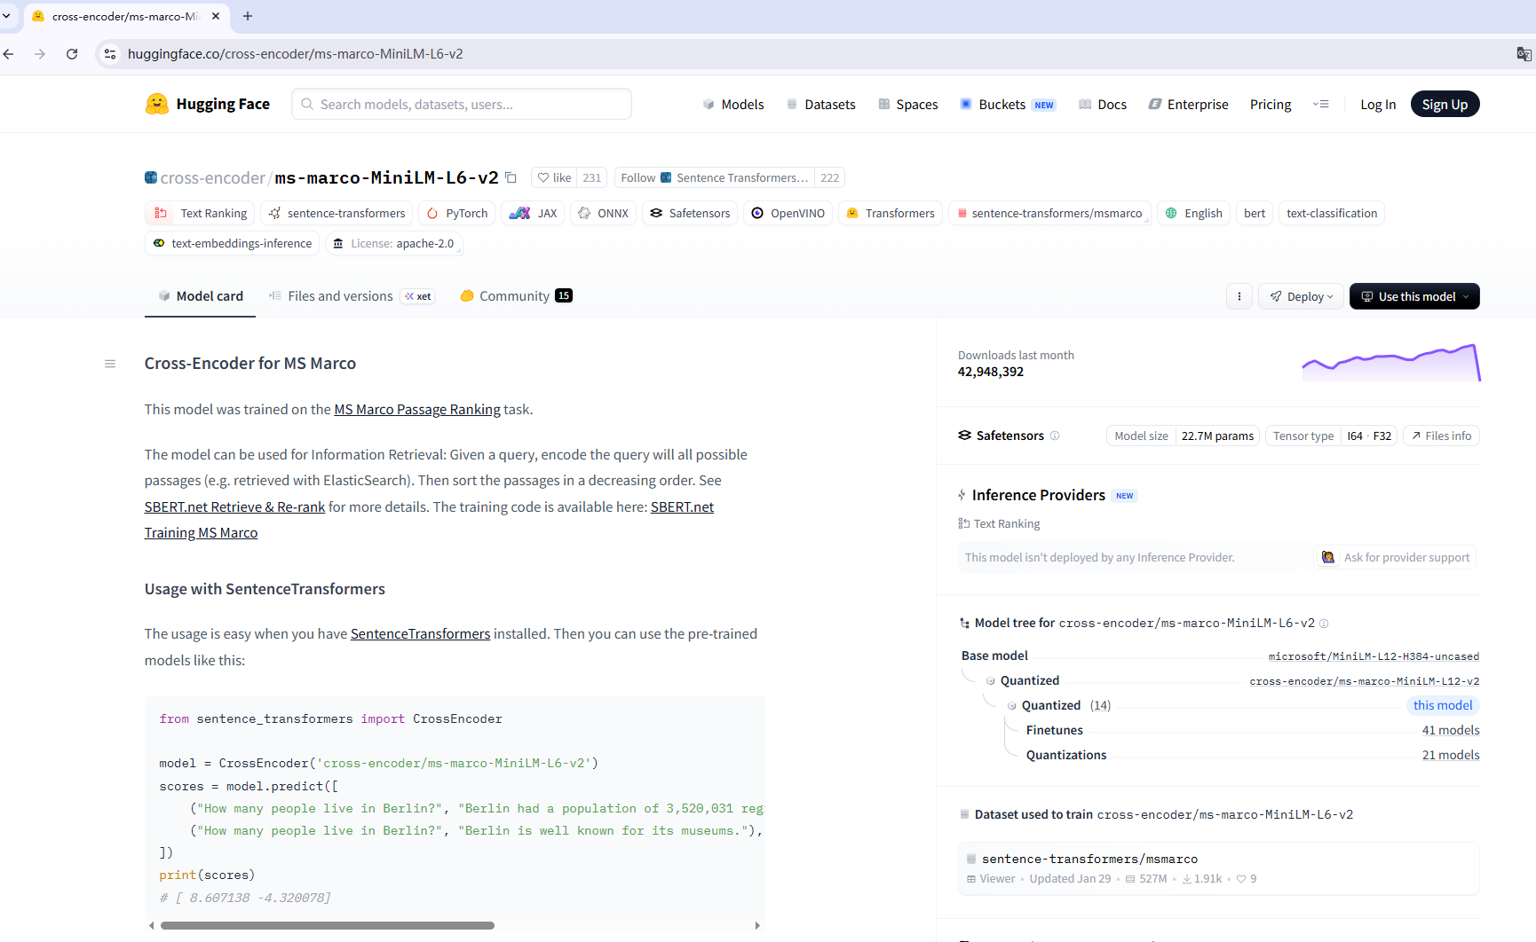Go back with the browser back arrow

tap(9, 54)
